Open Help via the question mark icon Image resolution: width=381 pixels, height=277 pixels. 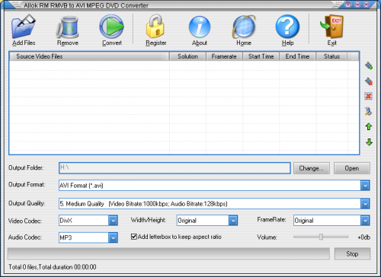coord(287,27)
